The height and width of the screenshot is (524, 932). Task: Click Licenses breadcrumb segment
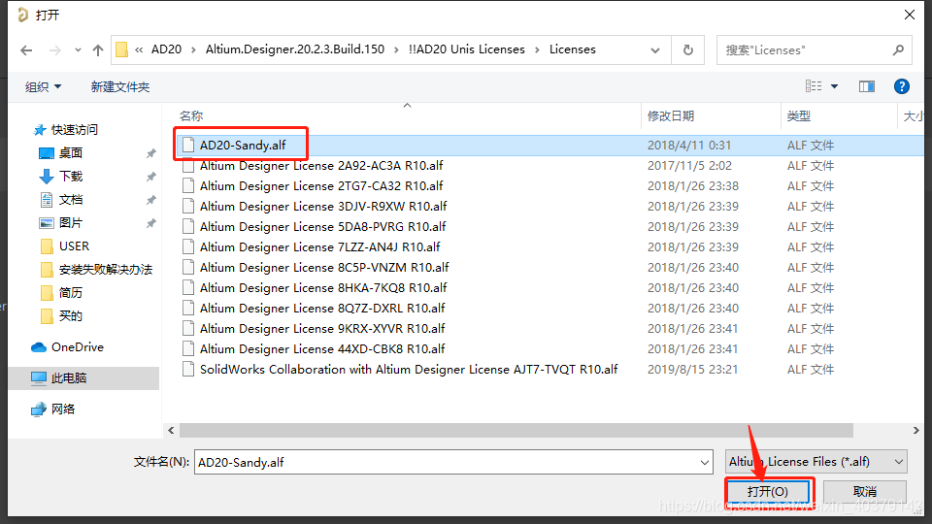[x=573, y=49]
